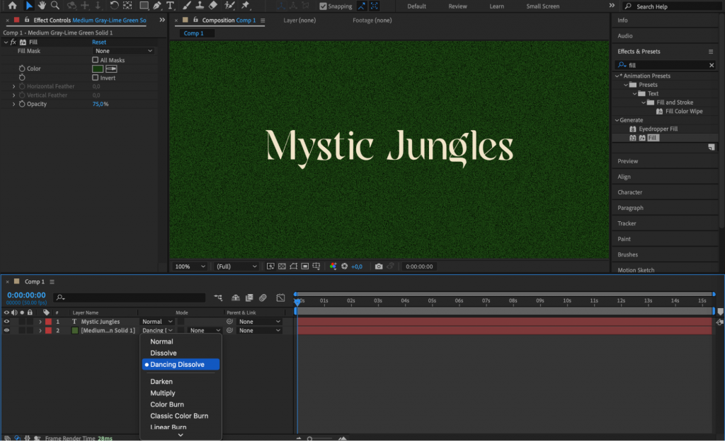Select the Rotation tool
The width and height of the screenshot is (725, 441).
[114, 6]
